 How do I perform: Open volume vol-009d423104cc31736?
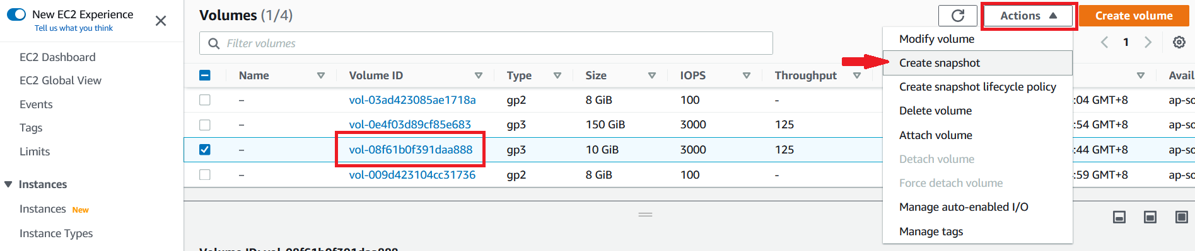pos(412,175)
